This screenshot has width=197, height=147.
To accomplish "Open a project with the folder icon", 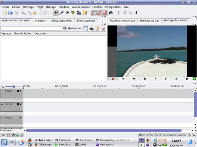I will tap(11, 13).
